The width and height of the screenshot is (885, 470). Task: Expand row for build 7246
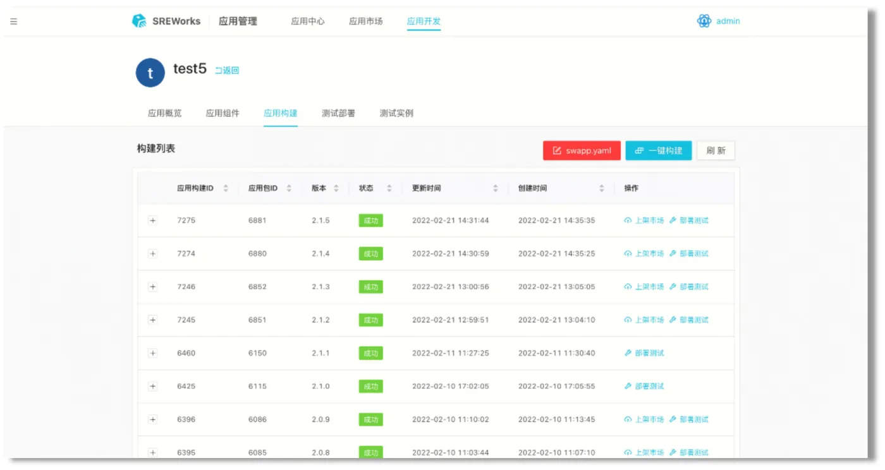pyautogui.click(x=152, y=287)
